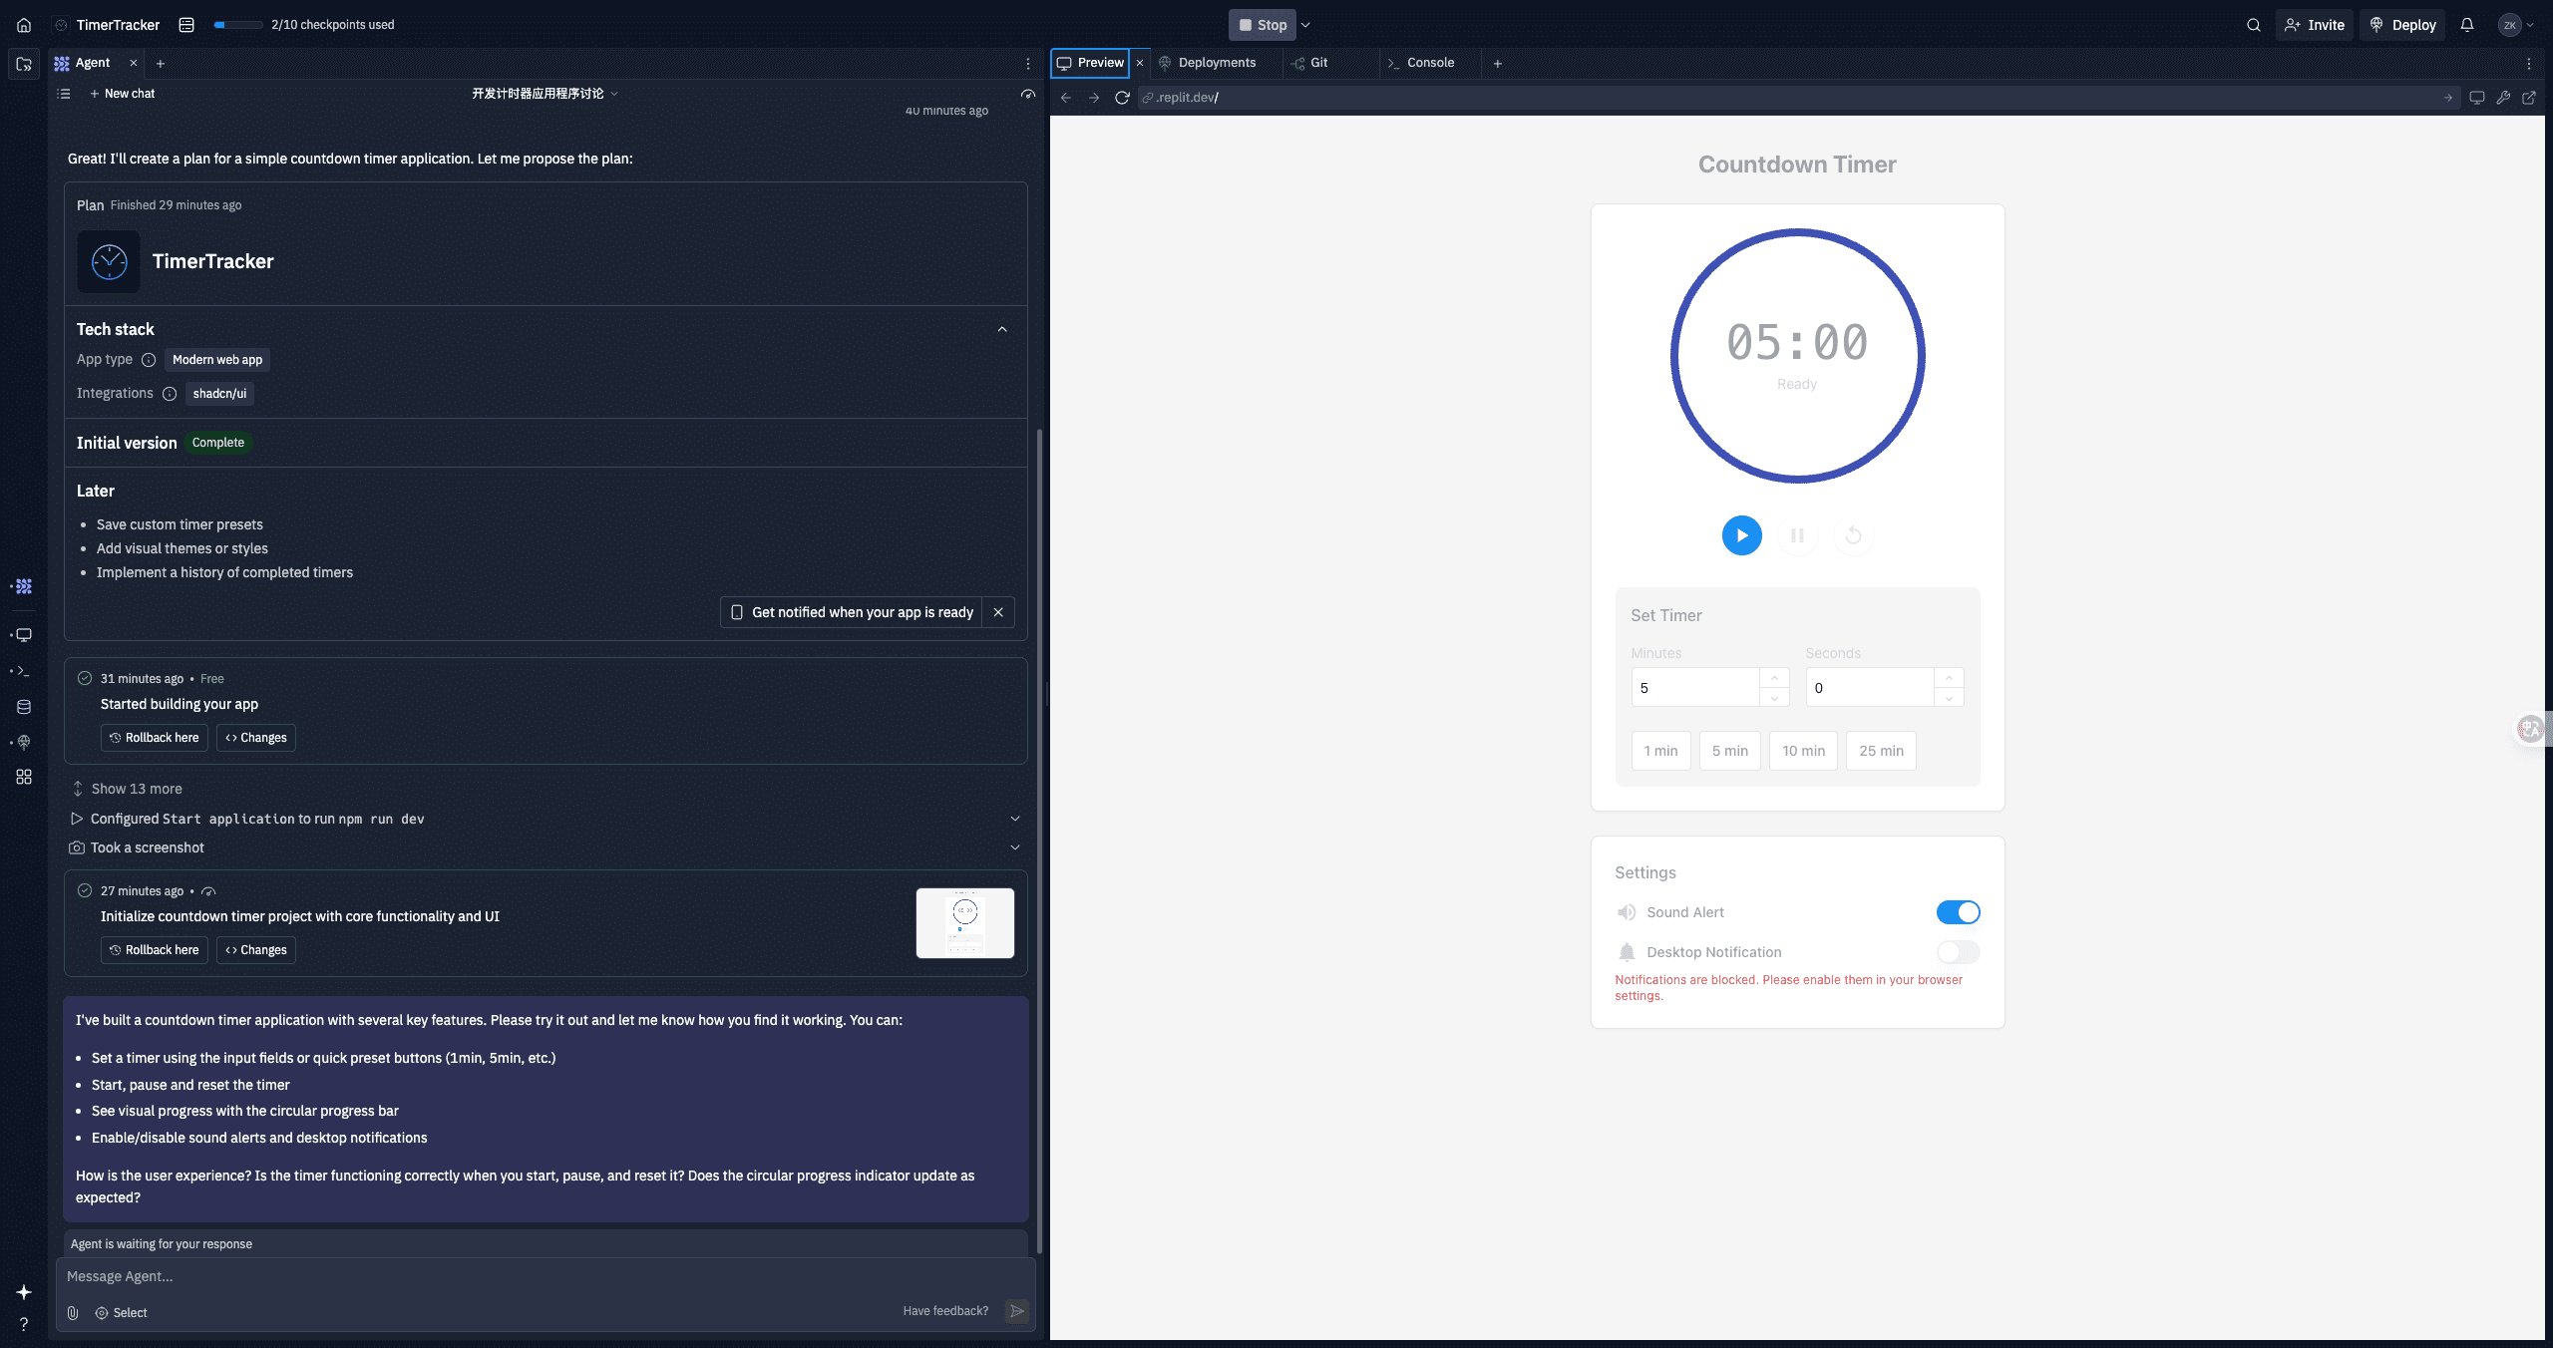Screen dimensions: 2553x1348
Task: Decrease the Minutes value
Action: [x=1774, y=698]
